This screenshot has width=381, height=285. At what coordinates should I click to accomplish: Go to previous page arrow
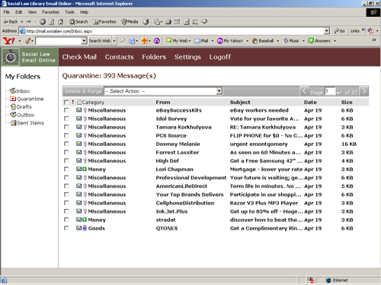tap(304, 91)
